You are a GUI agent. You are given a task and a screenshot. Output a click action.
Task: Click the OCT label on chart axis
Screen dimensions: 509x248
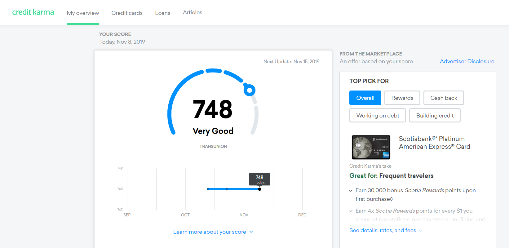pyautogui.click(x=185, y=215)
